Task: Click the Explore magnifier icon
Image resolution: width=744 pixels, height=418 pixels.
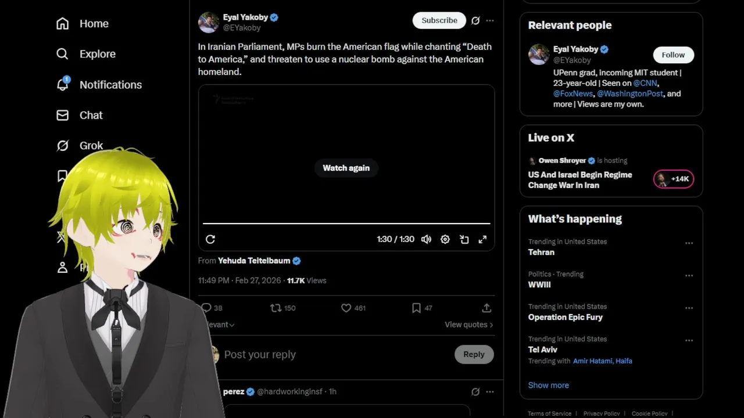Action: pyautogui.click(x=62, y=54)
